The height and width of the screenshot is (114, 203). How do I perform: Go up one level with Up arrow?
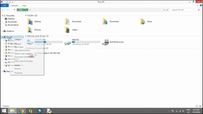point(14,10)
